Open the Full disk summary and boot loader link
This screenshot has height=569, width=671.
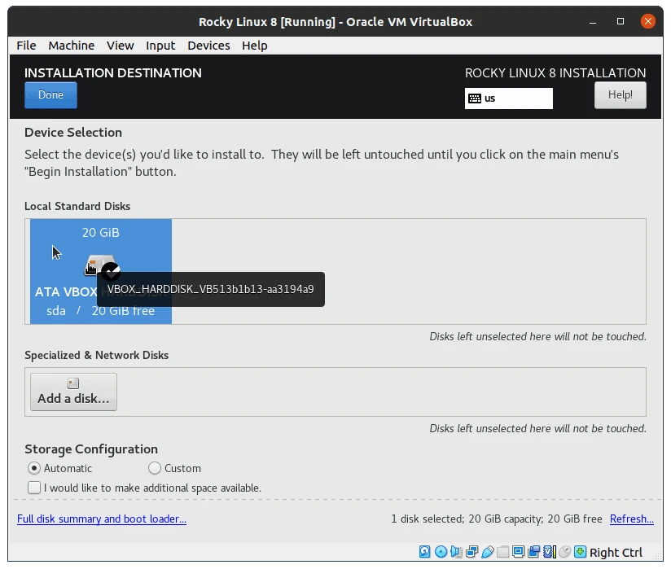coord(101,519)
